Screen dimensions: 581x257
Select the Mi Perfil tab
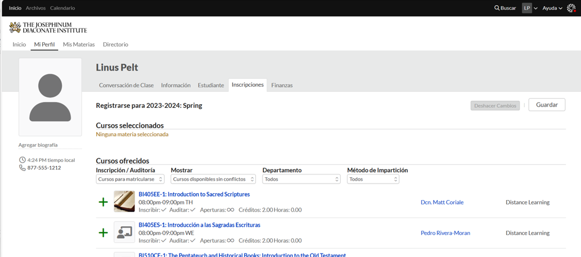coord(44,44)
